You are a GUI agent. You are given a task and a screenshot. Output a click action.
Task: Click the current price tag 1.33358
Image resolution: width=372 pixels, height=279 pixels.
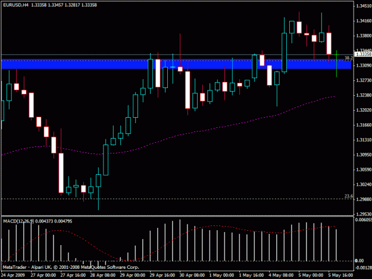point(363,54)
